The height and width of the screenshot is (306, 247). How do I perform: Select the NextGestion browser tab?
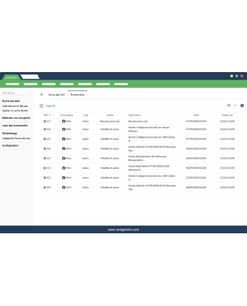(x=11, y=77)
